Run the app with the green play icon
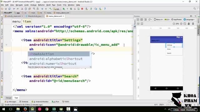This screenshot has height=112, width=200. [x=64, y=9]
